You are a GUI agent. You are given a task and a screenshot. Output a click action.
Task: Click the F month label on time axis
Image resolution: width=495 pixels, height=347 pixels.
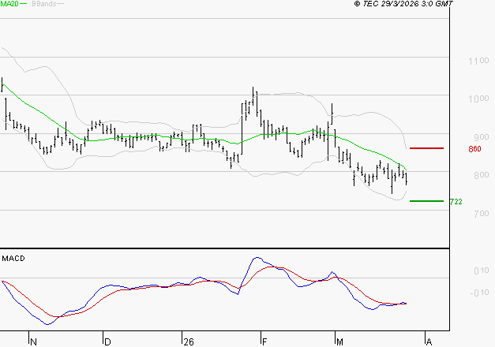point(264,342)
